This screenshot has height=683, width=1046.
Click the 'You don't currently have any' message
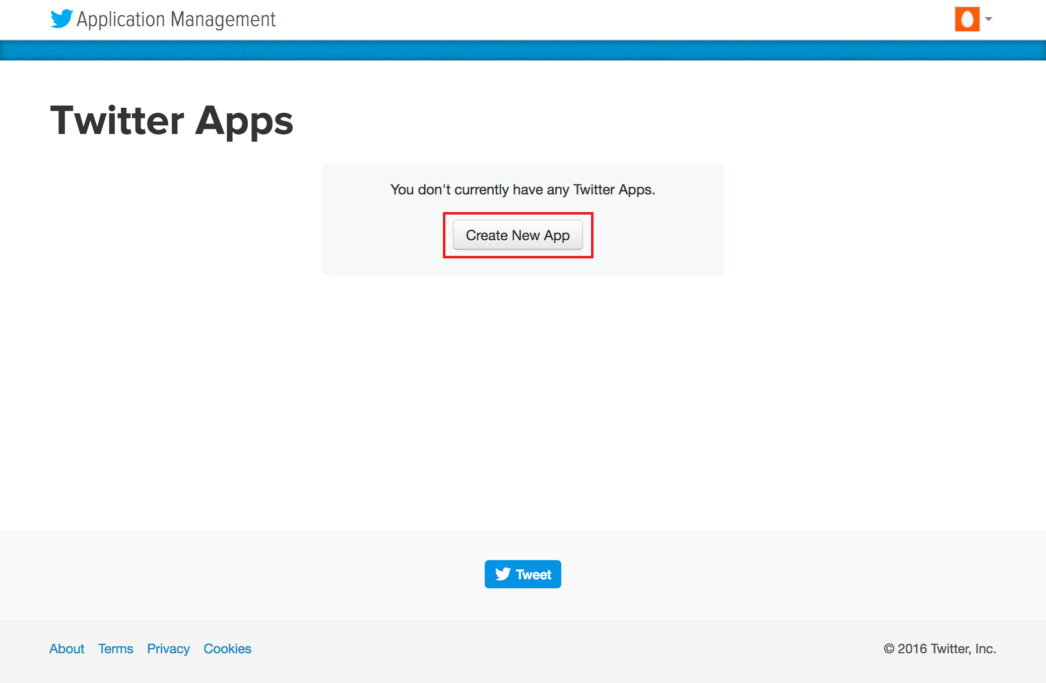coord(522,189)
